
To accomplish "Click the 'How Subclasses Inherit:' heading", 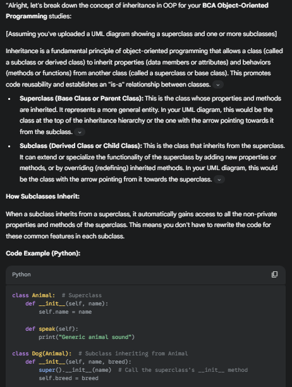I will click(43, 197).
